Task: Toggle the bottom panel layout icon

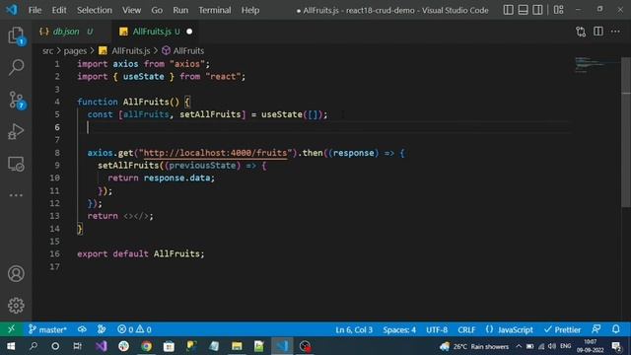Action: pyautogui.click(x=523, y=10)
